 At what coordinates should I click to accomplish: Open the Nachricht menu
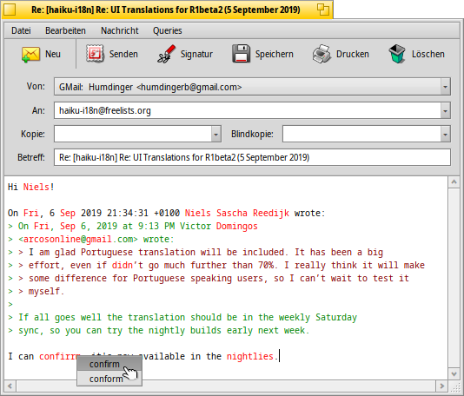point(120,30)
